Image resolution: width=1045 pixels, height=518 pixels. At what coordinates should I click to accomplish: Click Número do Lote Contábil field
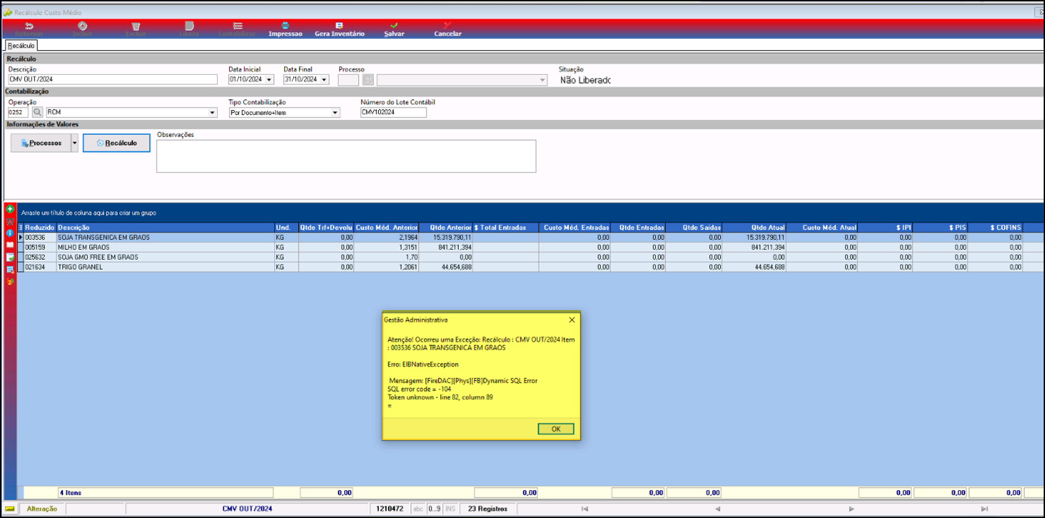394,113
